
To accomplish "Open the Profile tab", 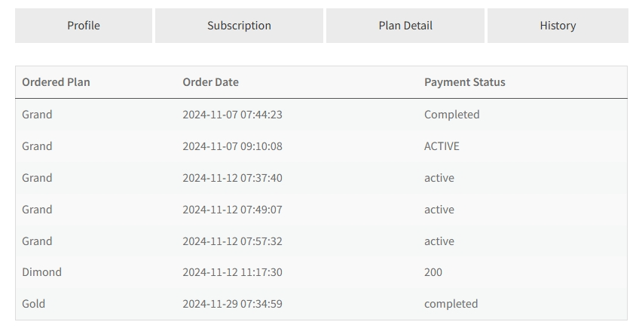I will pyautogui.click(x=84, y=26).
